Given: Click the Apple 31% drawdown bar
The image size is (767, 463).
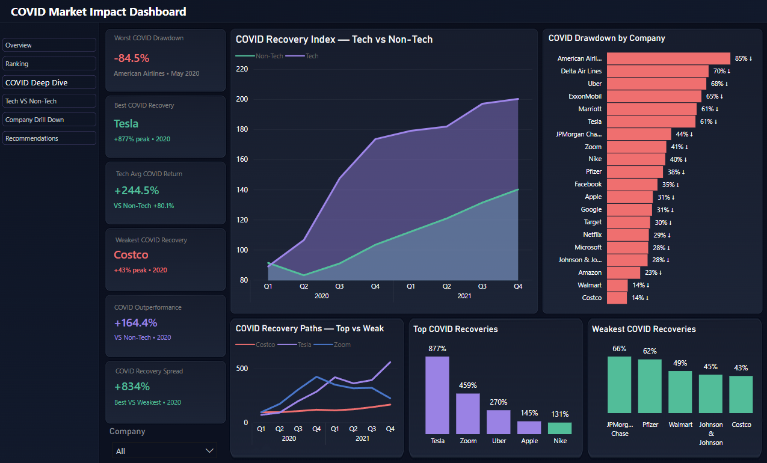Looking at the screenshot, I should pos(630,197).
